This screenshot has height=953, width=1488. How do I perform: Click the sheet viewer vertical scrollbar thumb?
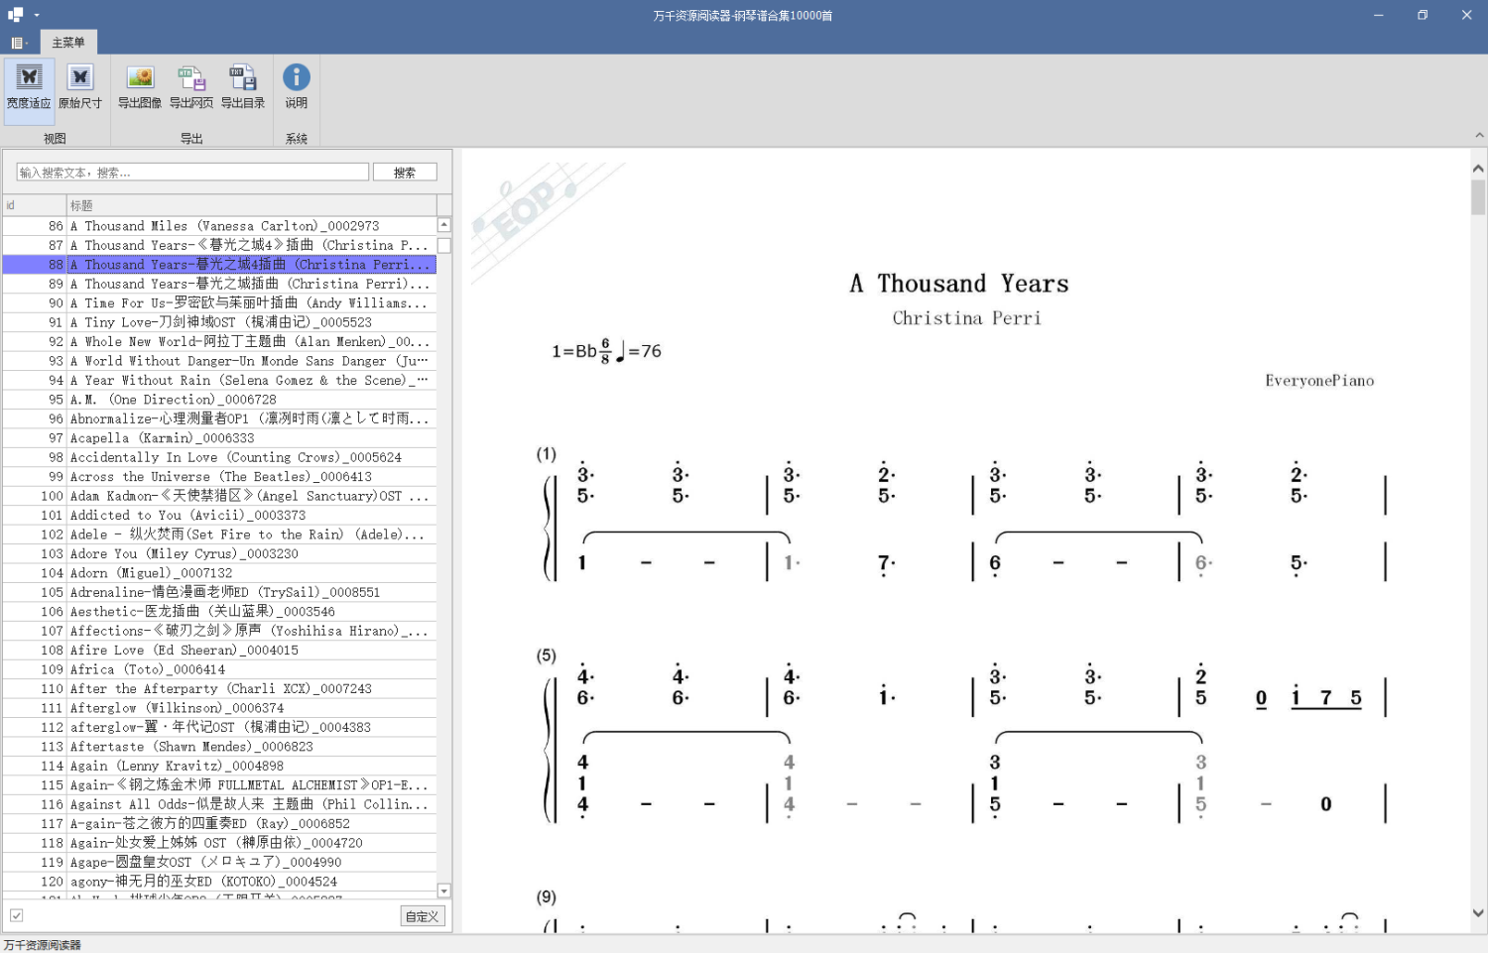point(1478,197)
